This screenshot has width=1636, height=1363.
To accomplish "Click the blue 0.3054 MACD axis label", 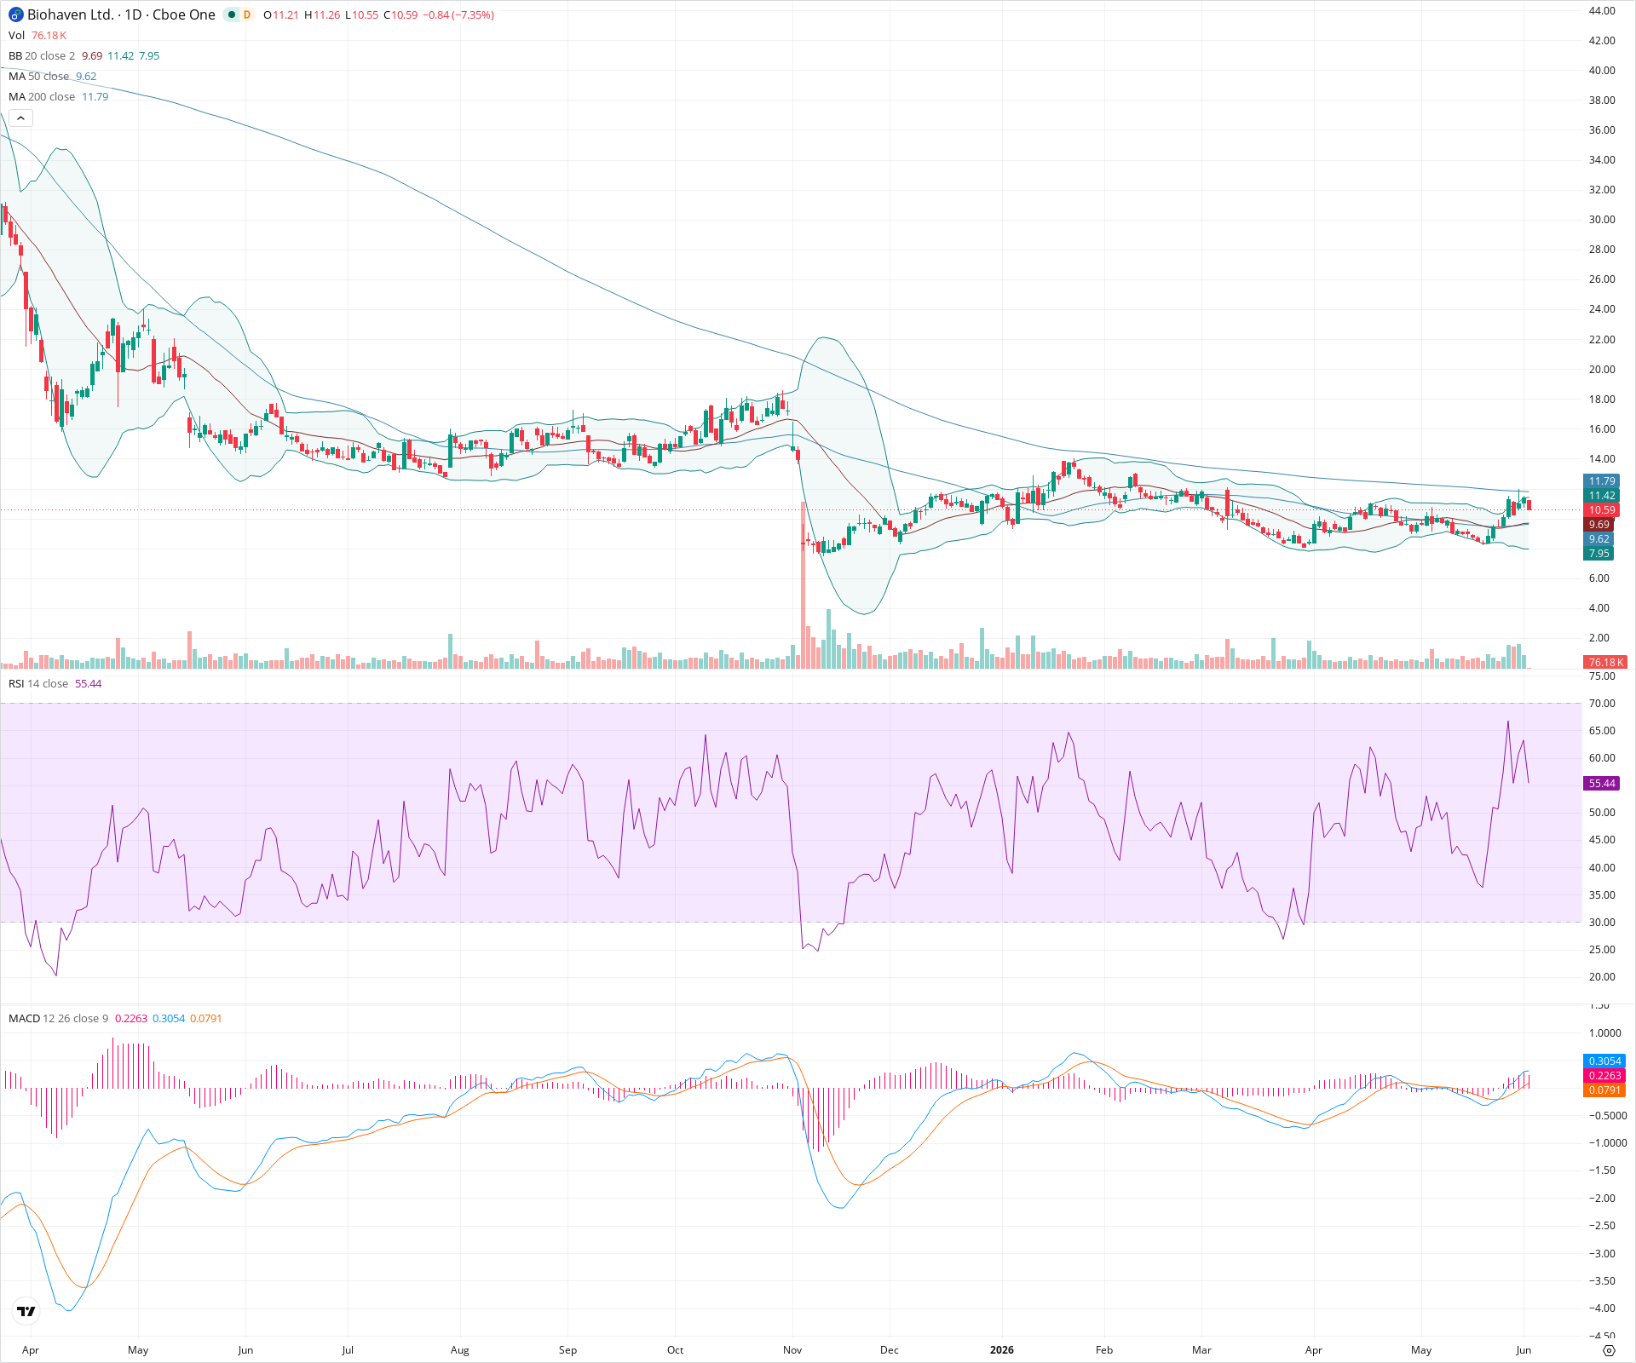I will point(1605,1061).
